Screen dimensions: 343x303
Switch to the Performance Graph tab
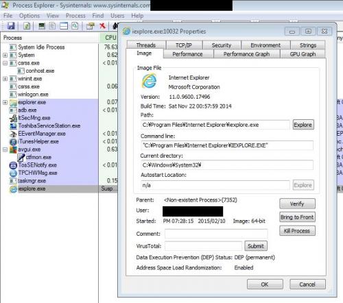point(246,54)
